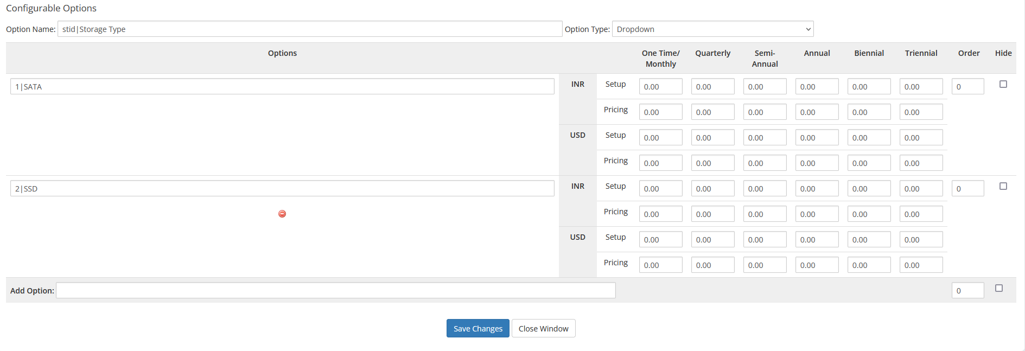This screenshot has height=351, width=1025.
Task: Tick the Hide checkbox for SATA option
Action: pos(1003,84)
